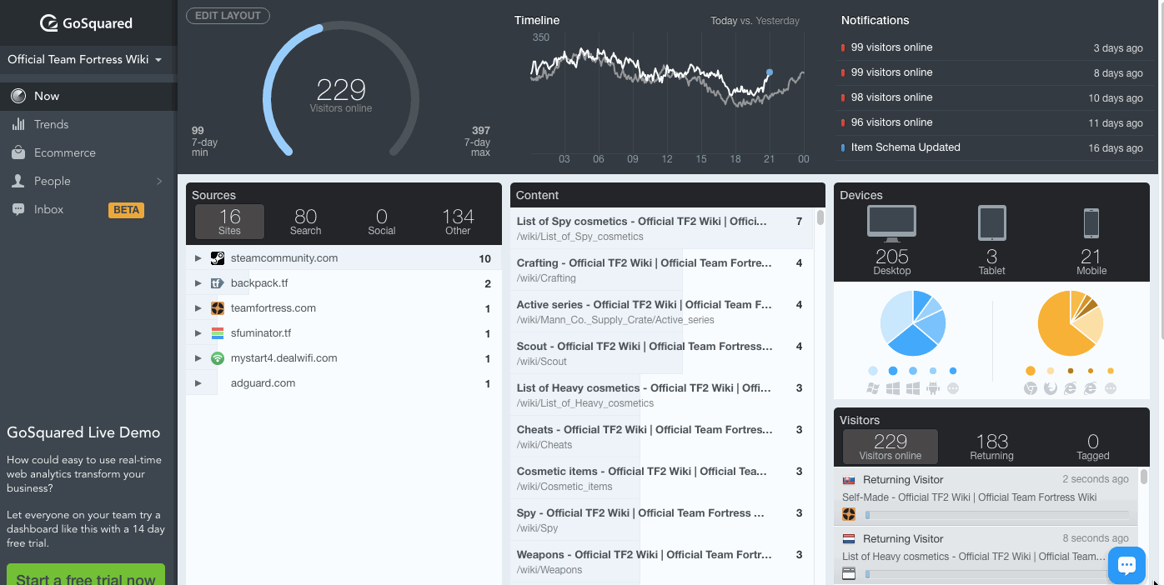This screenshot has width=1164, height=585.
Task: Click the Firefox browser icon
Action: tap(1051, 388)
